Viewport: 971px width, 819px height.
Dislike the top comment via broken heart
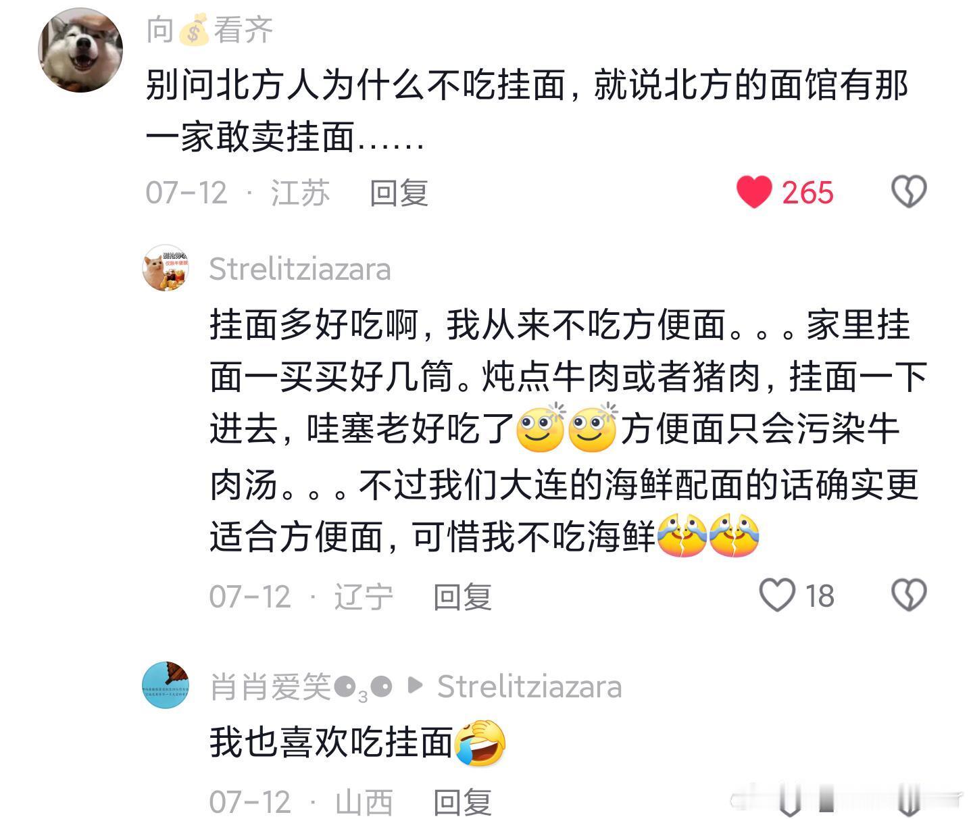point(909,192)
